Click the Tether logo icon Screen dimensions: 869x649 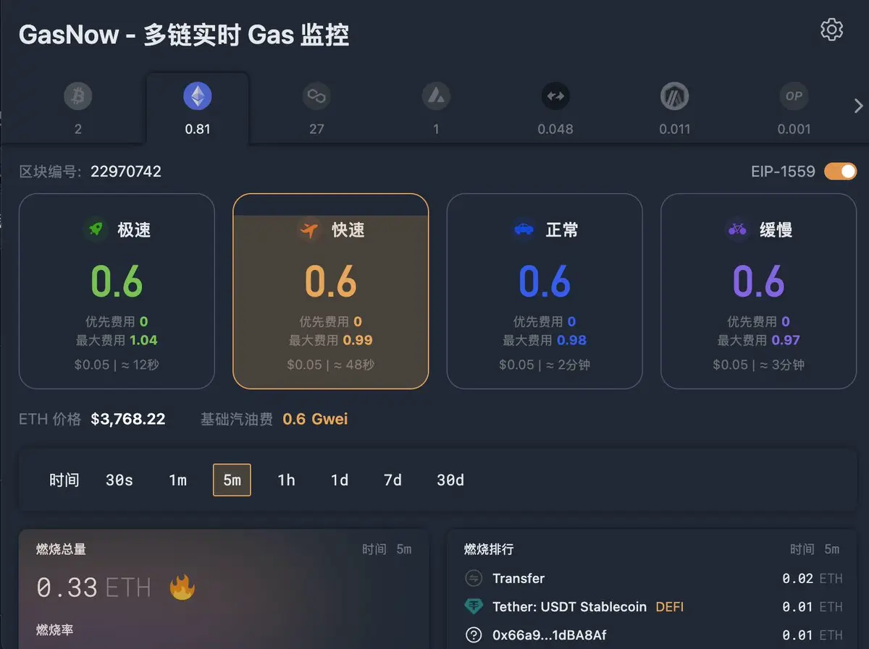click(x=474, y=607)
